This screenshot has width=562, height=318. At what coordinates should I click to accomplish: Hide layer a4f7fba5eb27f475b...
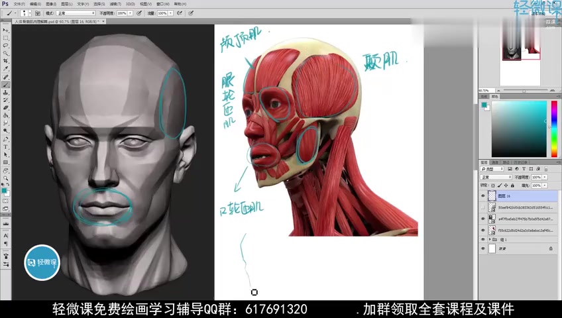[482, 219]
